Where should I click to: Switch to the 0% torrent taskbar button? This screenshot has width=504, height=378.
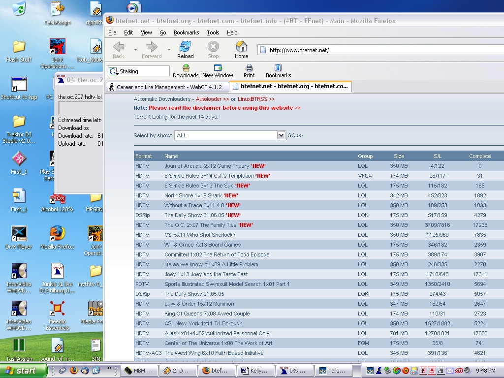click(x=295, y=371)
